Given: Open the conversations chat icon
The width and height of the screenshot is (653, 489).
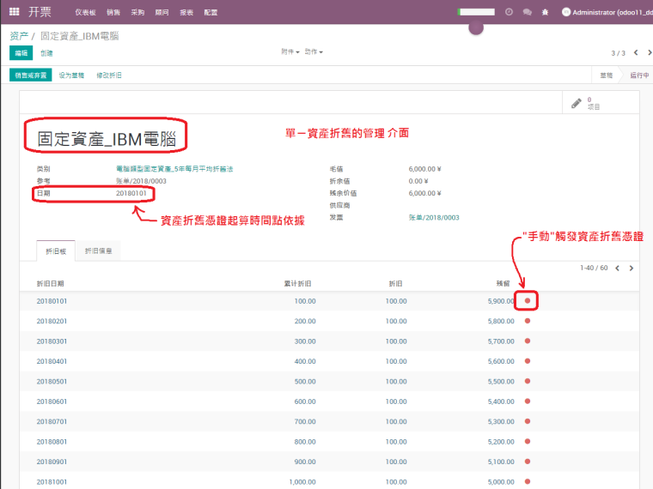Looking at the screenshot, I should click(x=528, y=12).
